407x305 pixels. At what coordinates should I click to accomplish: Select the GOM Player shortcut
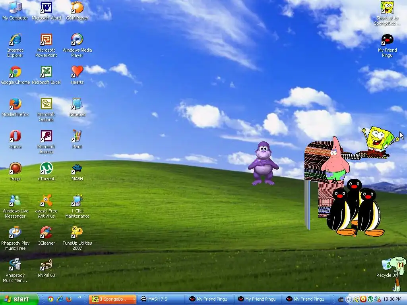click(77, 11)
